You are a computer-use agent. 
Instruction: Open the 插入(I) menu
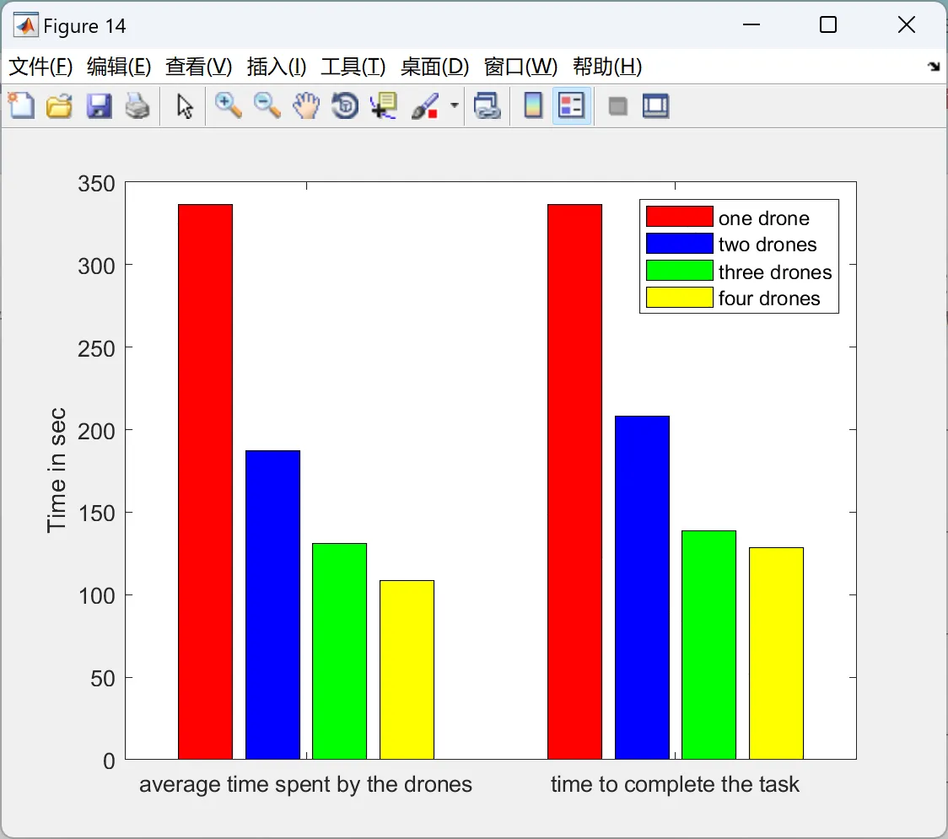(x=277, y=67)
